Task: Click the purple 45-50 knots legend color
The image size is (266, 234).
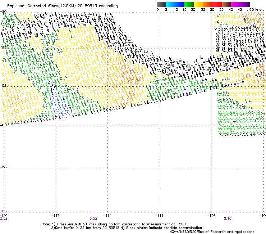Action: point(245,4)
